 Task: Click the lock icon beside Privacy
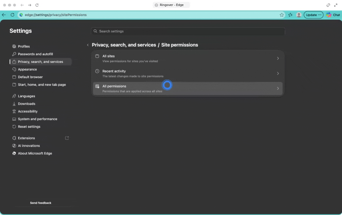coord(14,62)
